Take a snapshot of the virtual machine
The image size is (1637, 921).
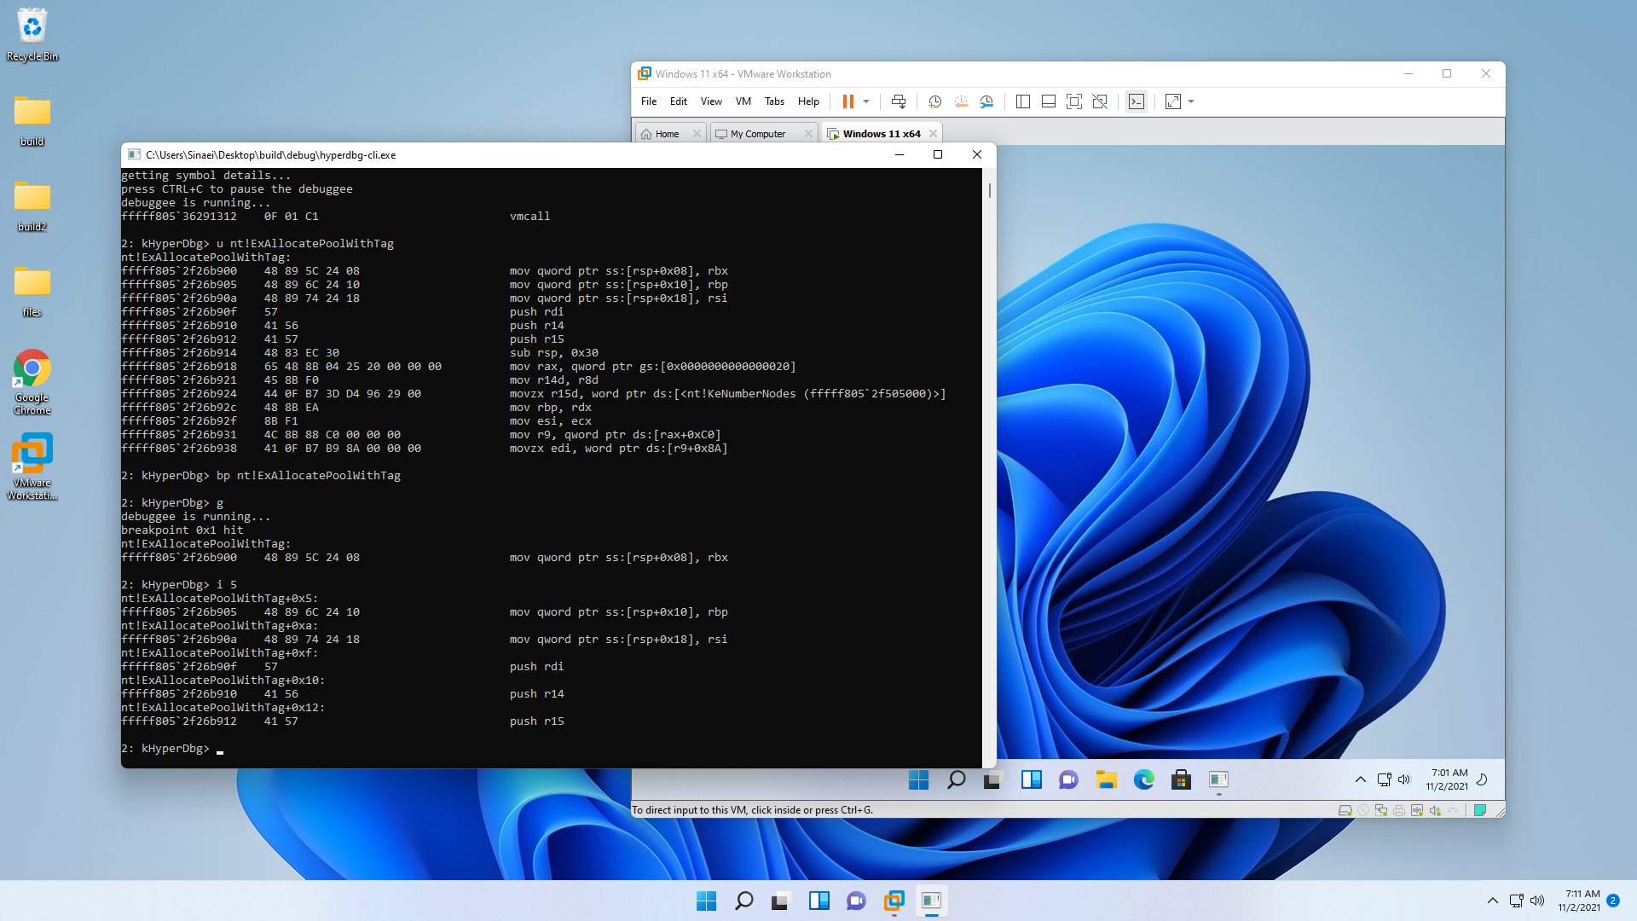[x=934, y=101]
